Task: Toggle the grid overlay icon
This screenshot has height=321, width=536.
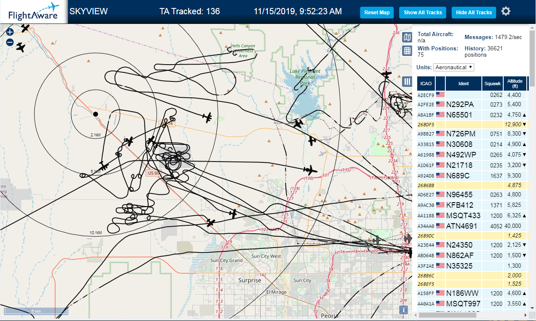Action: 407,51
